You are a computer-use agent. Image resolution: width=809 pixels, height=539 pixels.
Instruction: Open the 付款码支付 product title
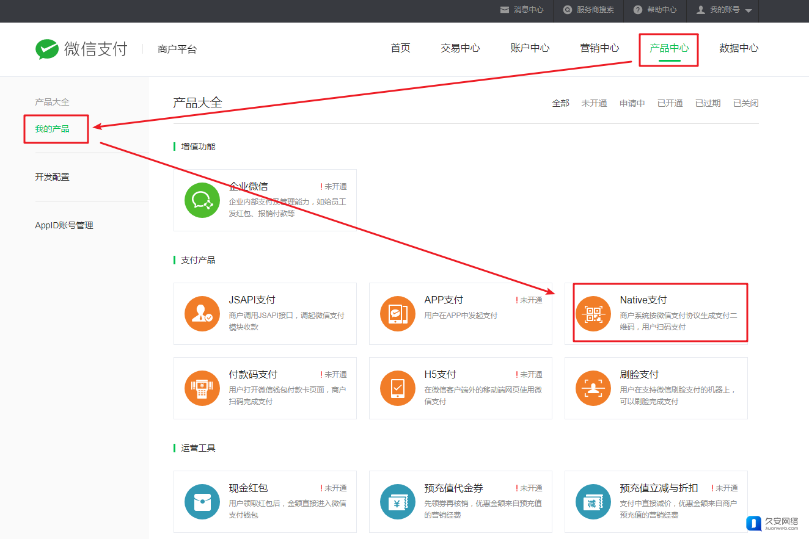click(x=253, y=374)
